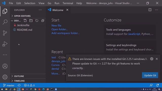The height and width of the screenshot is (91, 162).
Task: Click the feedback icon in status bar
Action: pyautogui.click(x=151, y=85)
